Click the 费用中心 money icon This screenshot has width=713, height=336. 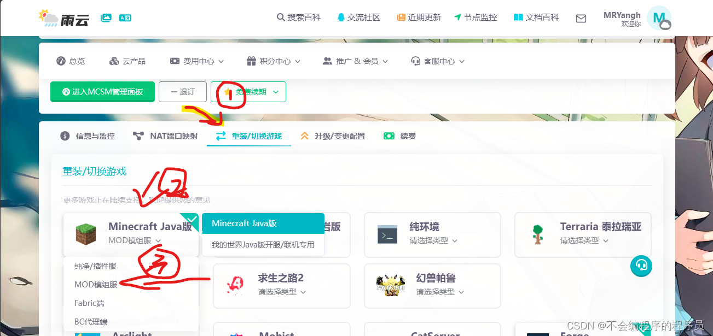click(x=175, y=61)
